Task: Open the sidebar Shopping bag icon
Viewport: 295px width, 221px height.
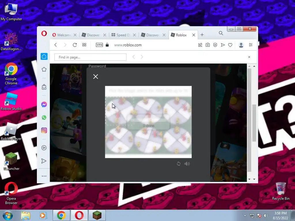Action: point(44,87)
